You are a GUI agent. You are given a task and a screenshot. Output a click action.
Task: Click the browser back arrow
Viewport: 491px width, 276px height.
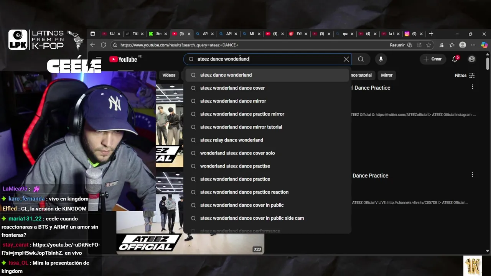pyautogui.click(x=92, y=45)
